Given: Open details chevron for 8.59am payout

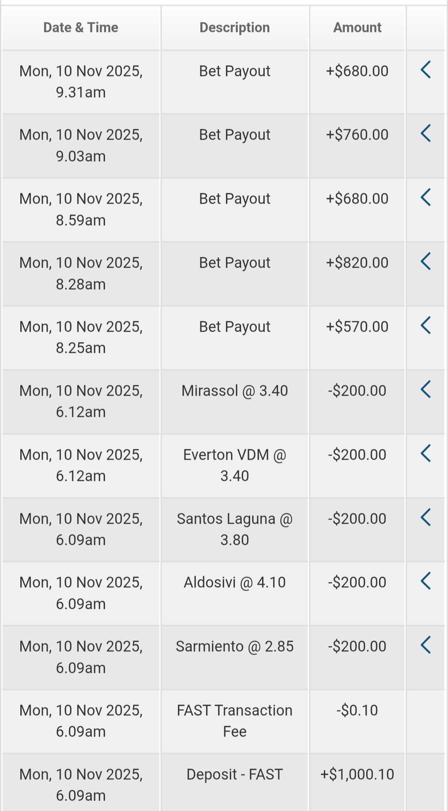Looking at the screenshot, I should (426, 197).
